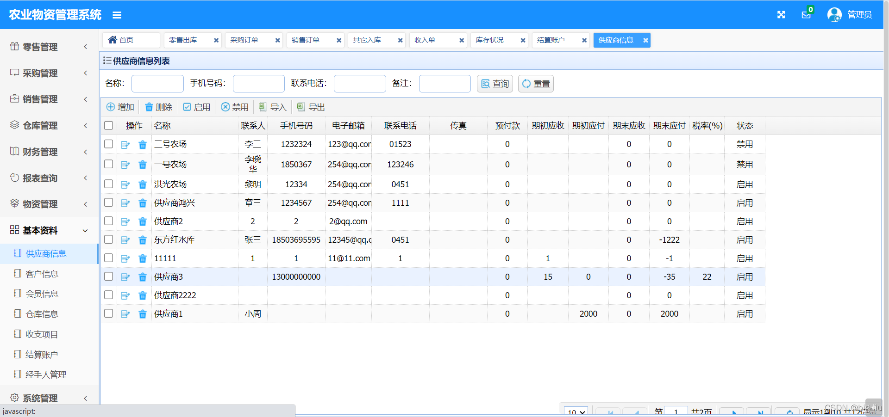Close the 其它入库 tab
This screenshot has width=889, height=417.
click(401, 40)
